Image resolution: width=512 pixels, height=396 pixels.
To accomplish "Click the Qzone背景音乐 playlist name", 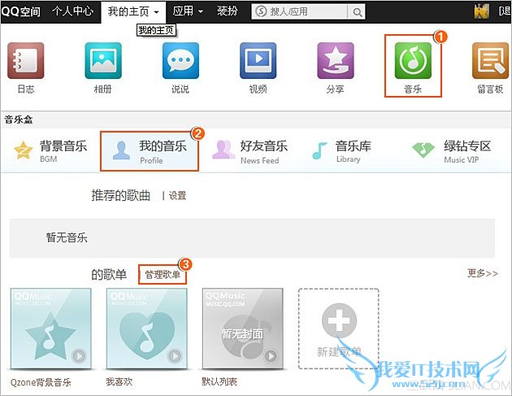I will (x=41, y=382).
